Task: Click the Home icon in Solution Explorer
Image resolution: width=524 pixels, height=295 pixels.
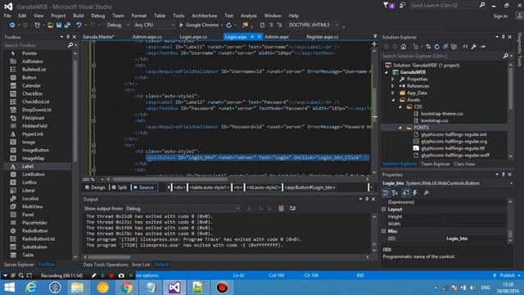Action: pos(404,47)
